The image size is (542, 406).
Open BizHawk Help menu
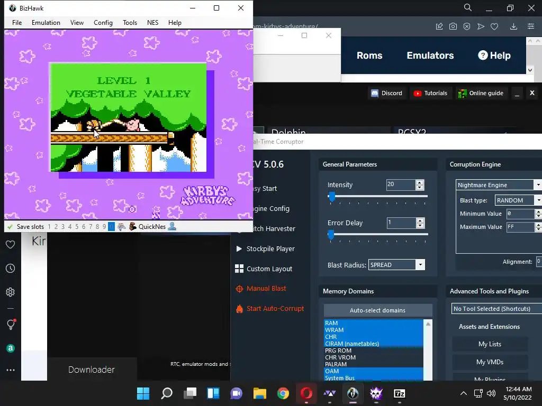pyautogui.click(x=175, y=22)
